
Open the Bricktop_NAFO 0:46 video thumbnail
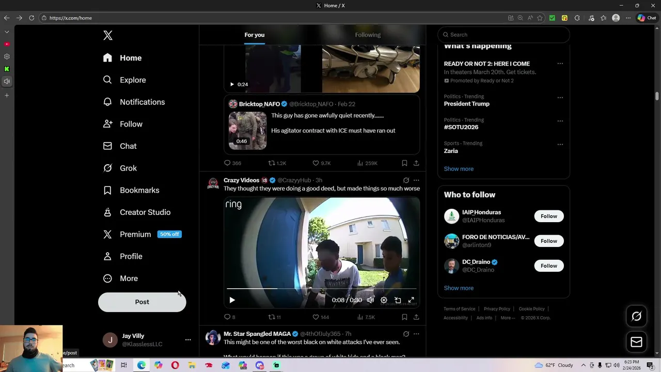click(247, 131)
